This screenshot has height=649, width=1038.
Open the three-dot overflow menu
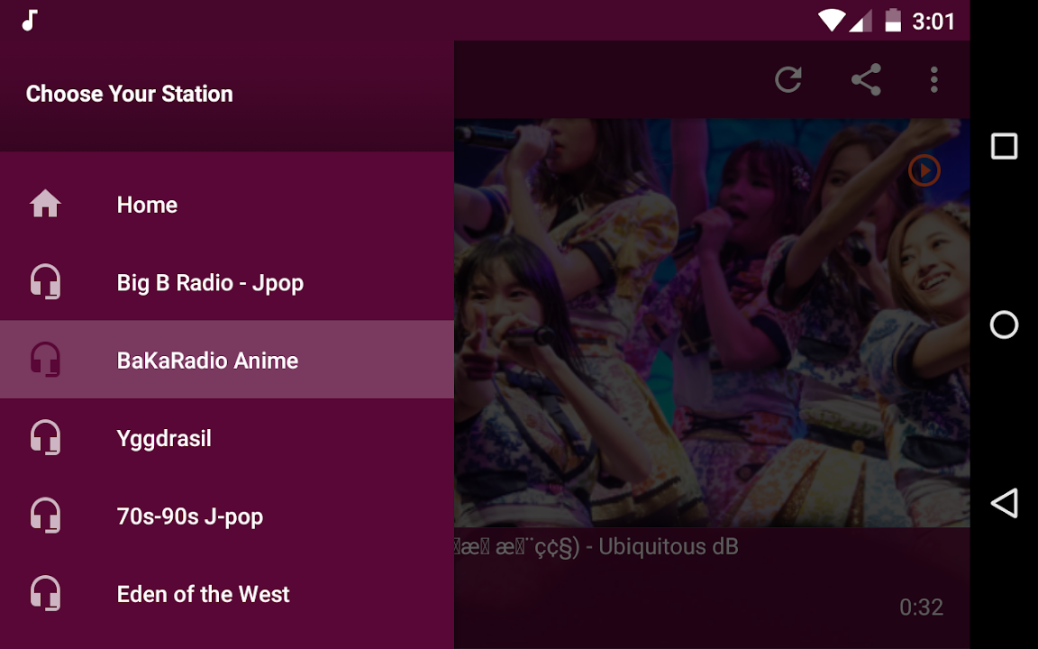pos(934,79)
